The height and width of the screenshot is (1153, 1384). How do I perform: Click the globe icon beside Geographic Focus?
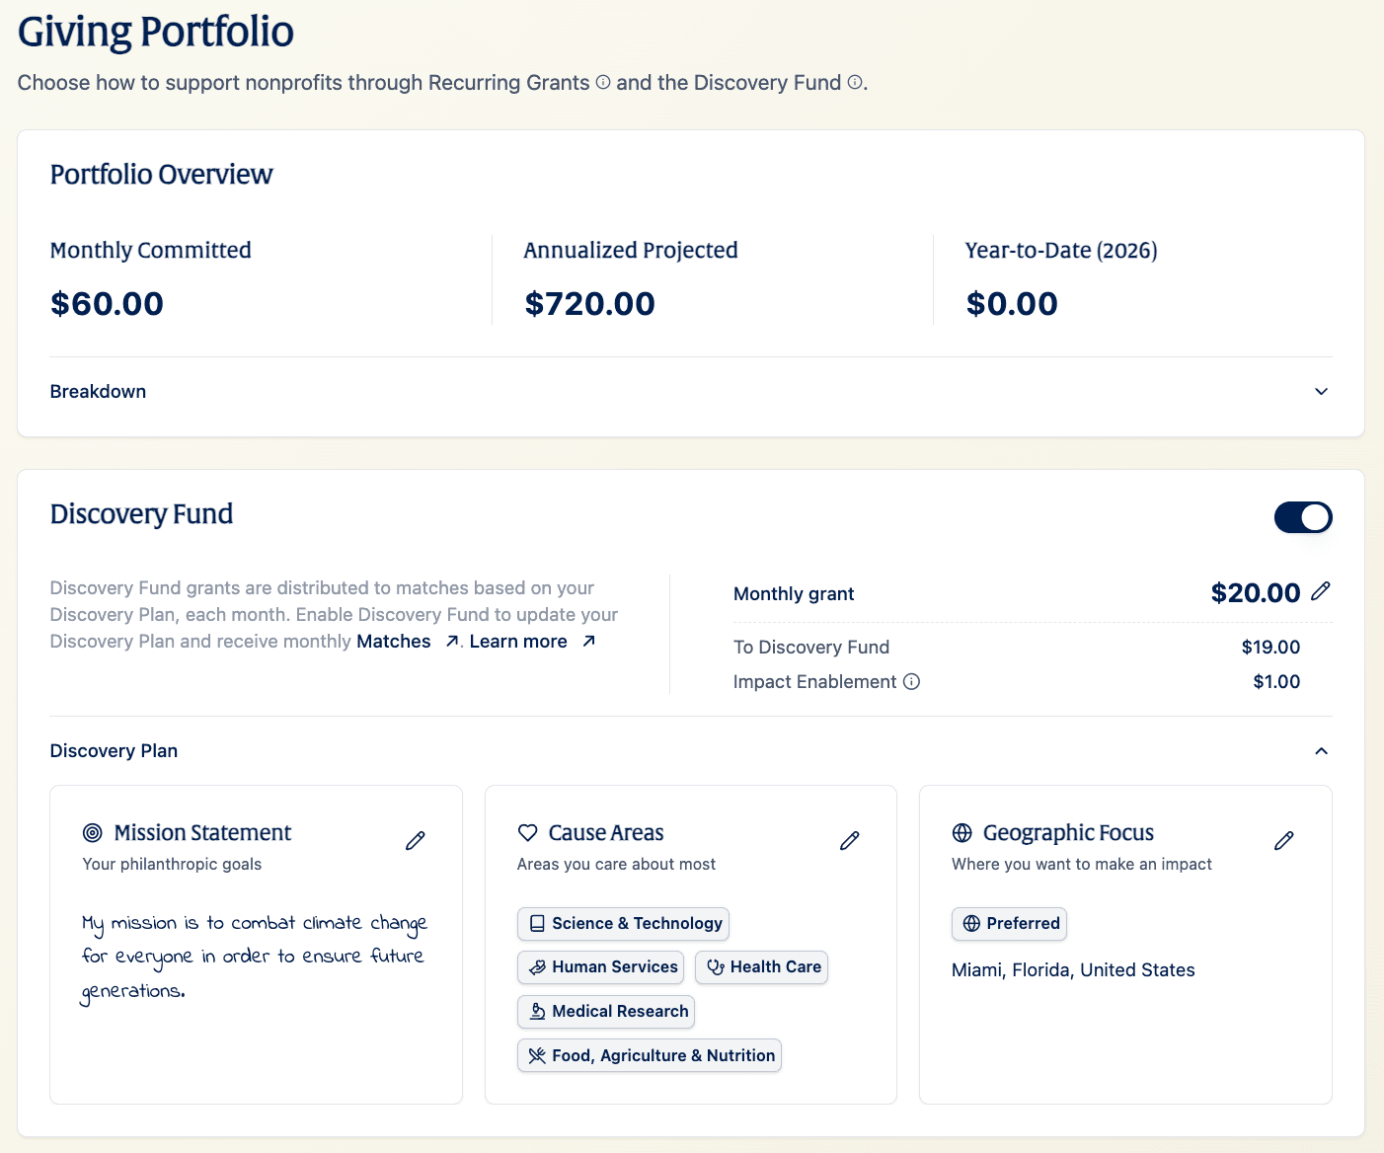(x=961, y=832)
